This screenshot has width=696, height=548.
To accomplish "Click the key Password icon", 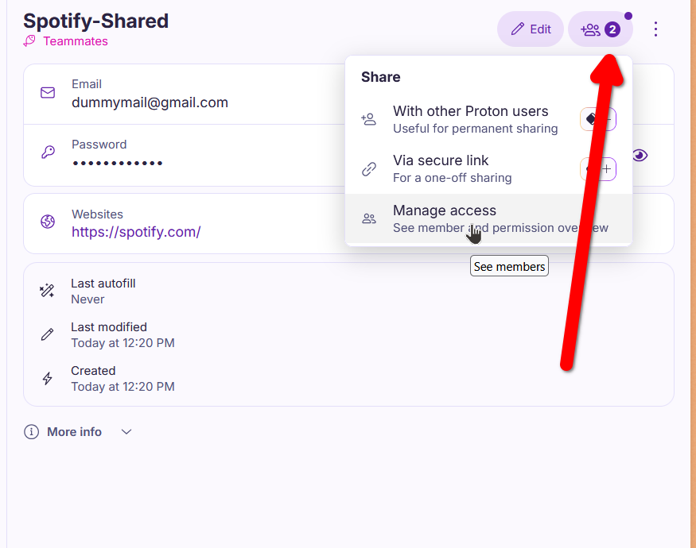I will 48,152.
